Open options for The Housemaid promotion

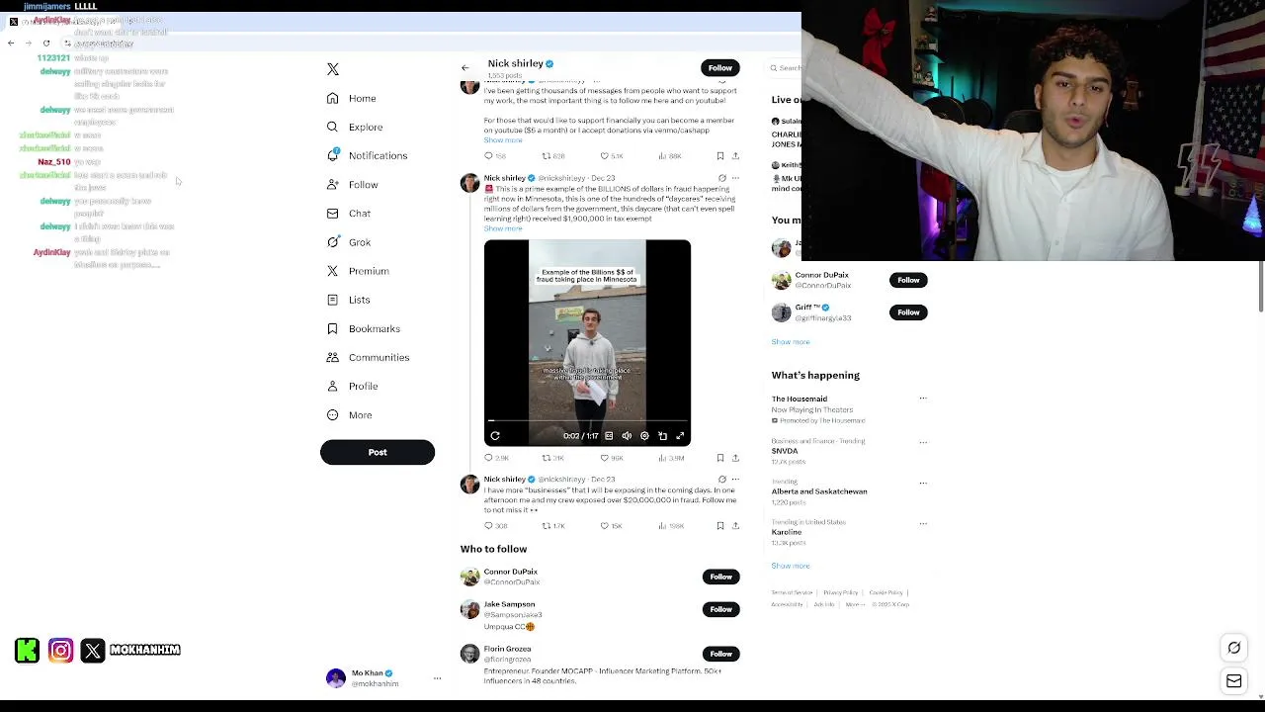point(923,399)
